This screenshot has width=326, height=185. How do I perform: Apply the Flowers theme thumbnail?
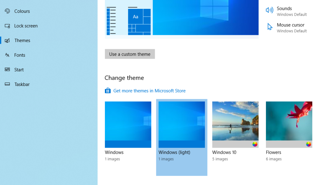(289, 125)
